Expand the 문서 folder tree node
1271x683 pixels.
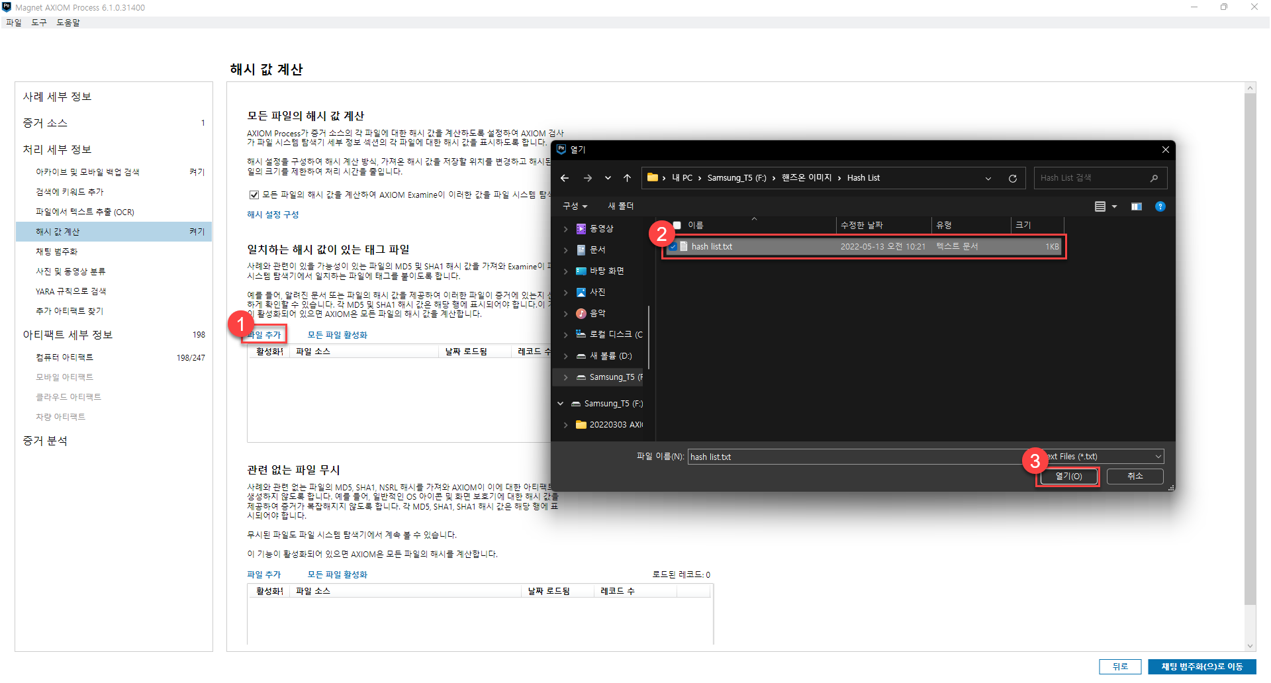565,250
